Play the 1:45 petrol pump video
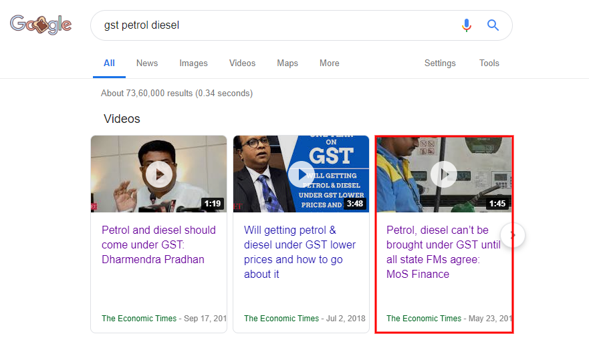The height and width of the screenshot is (348, 589). [x=444, y=174]
